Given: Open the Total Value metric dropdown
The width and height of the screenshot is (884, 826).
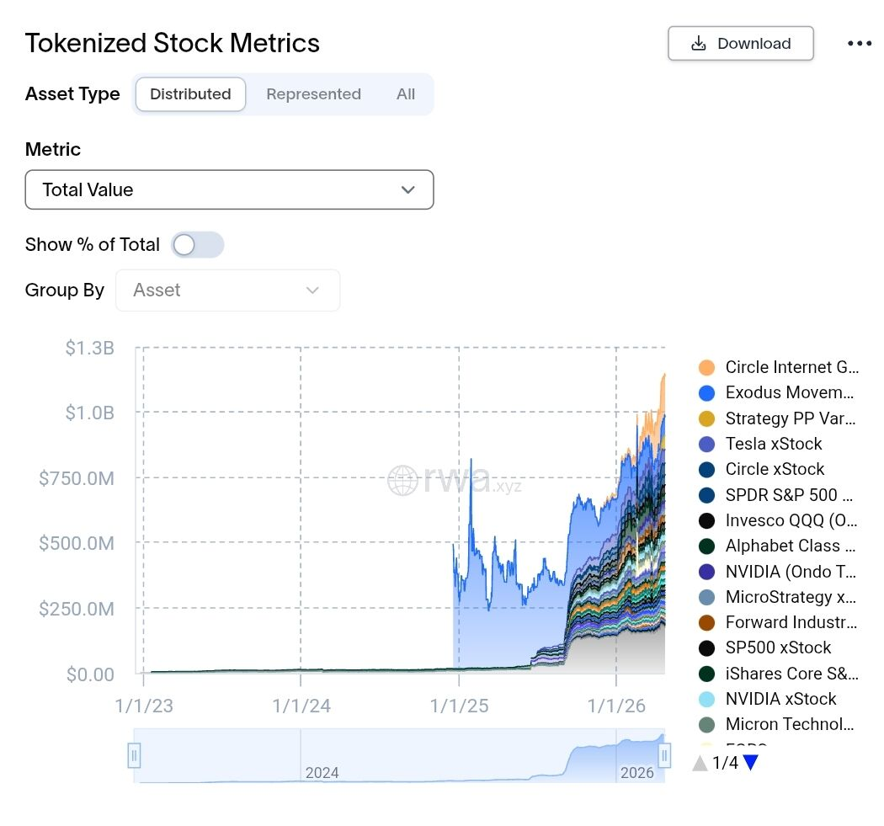Looking at the screenshot, I should [229, 189].
